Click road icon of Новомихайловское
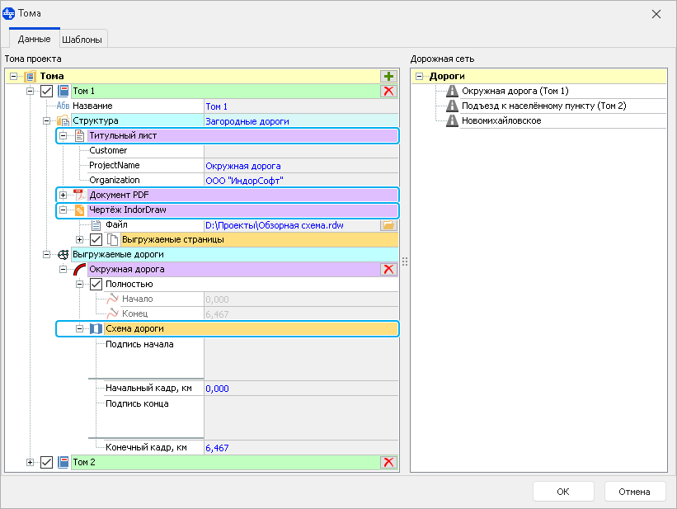 pyautogui.click(x=452, y=120)
